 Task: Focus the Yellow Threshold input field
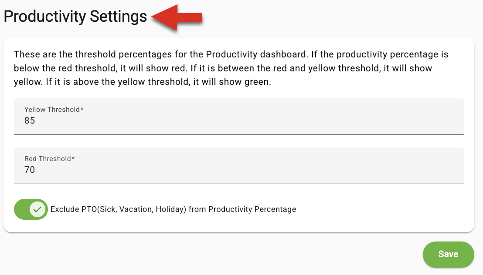[x=239, y=117]
